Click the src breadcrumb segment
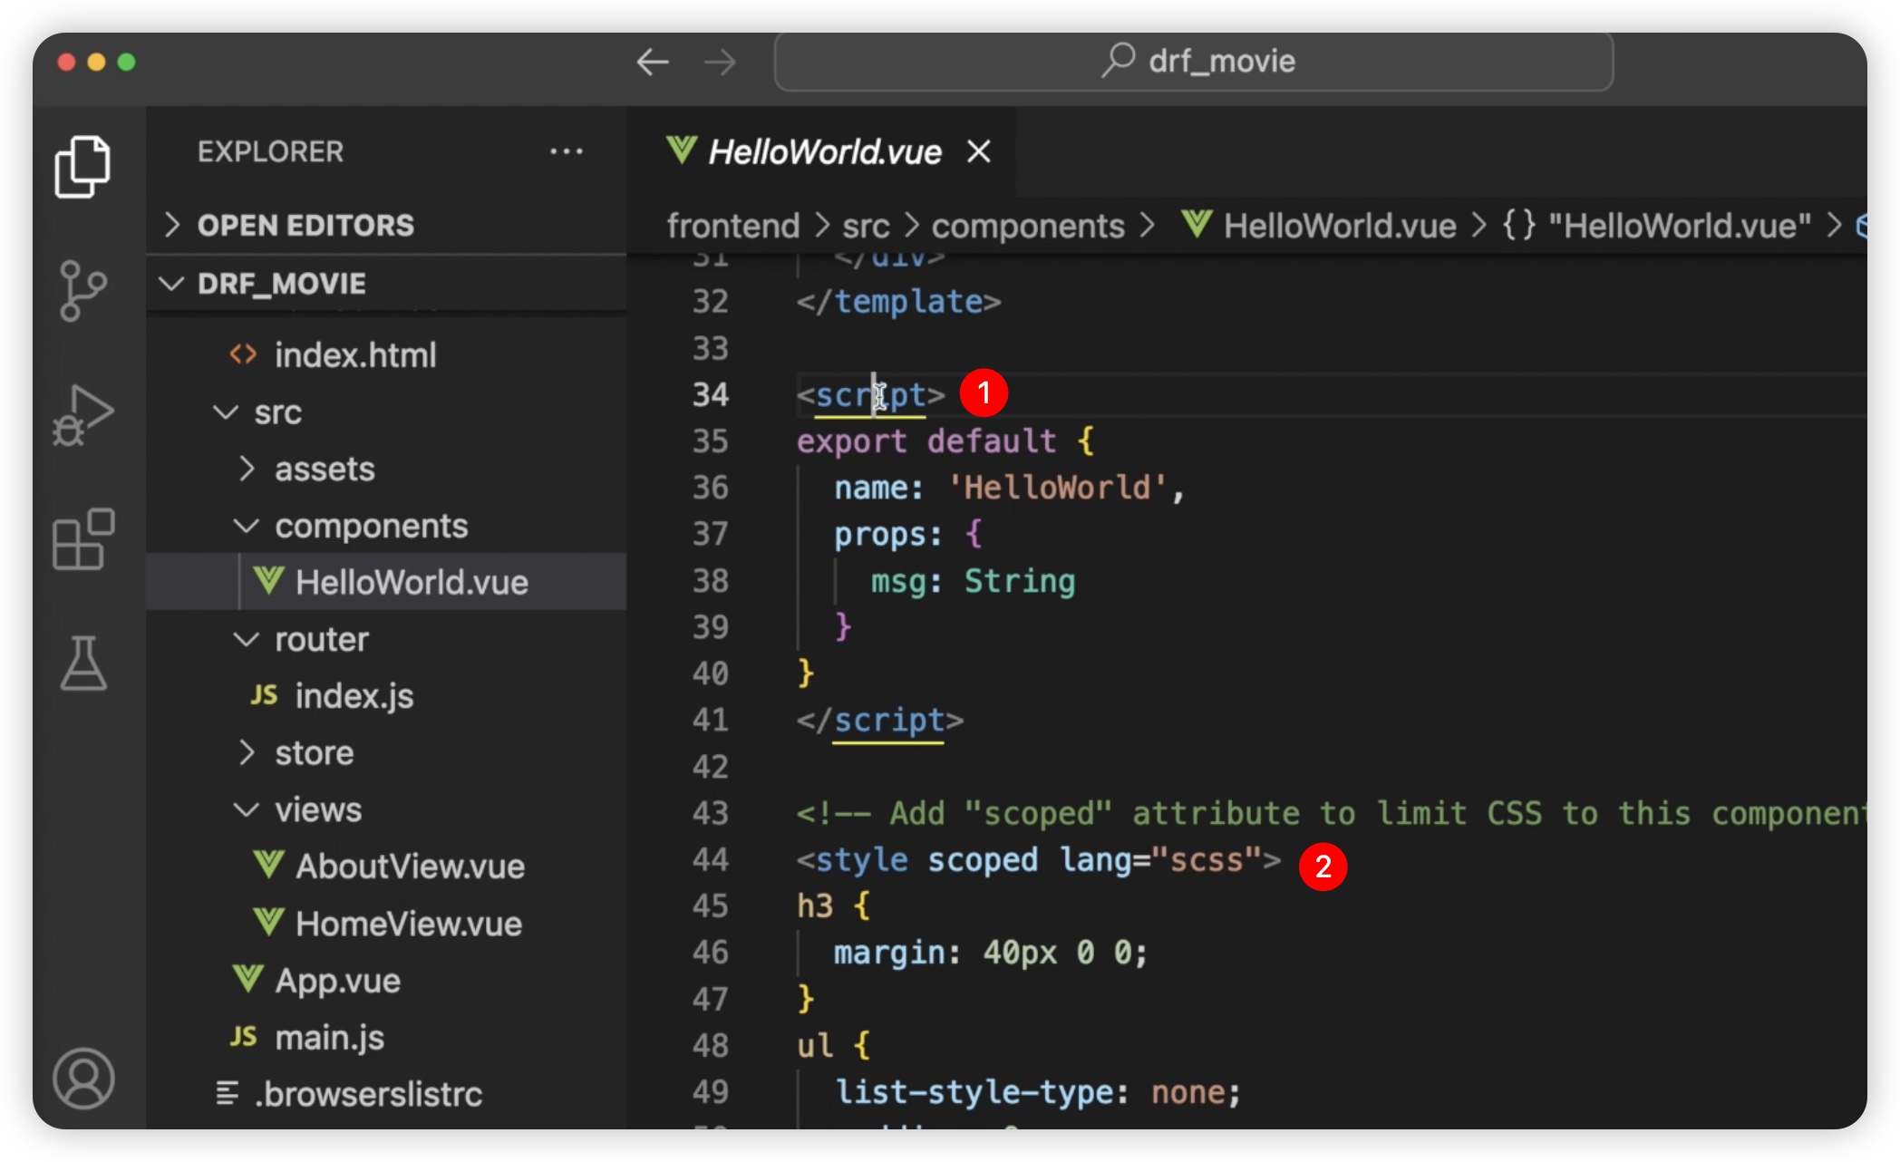This screenshot has width=1900, height=1162. point(866,226)
